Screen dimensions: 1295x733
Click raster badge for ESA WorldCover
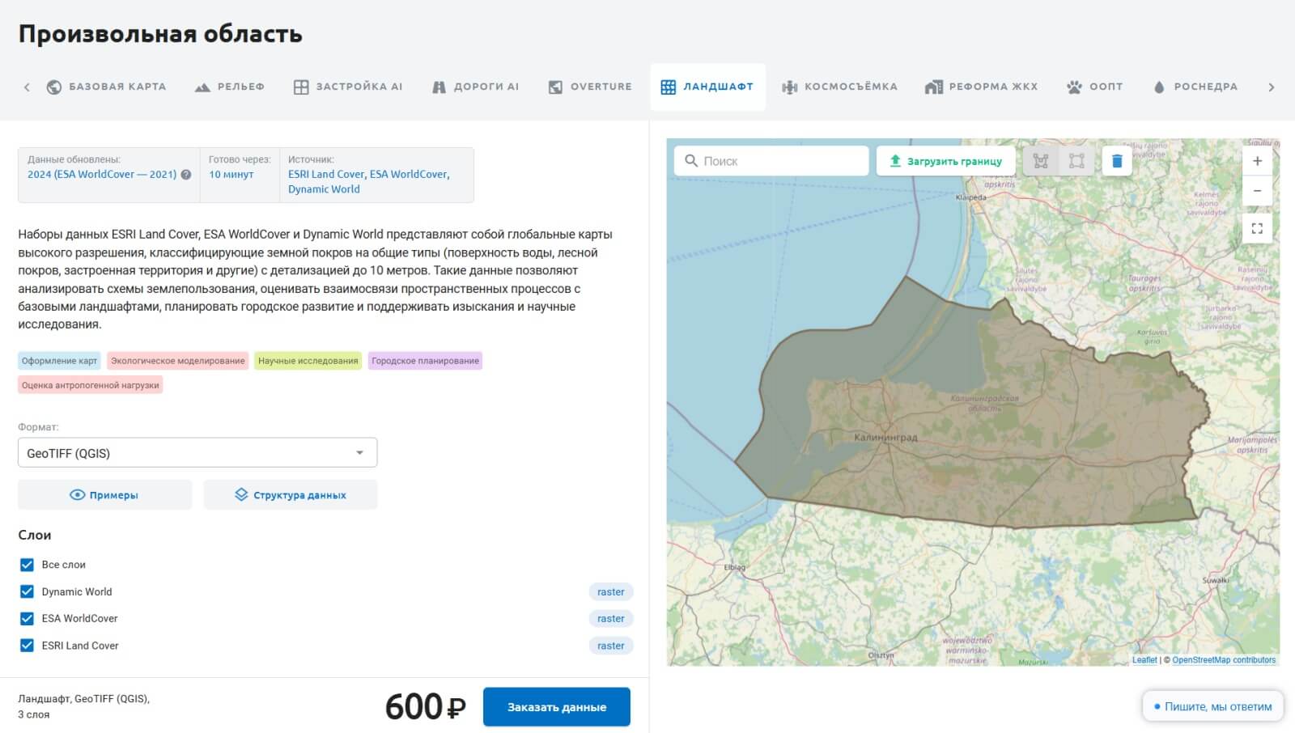point(610,619)
